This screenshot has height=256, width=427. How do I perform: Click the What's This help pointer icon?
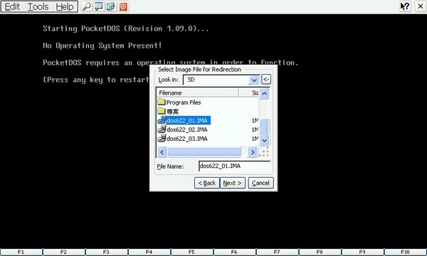405,6
